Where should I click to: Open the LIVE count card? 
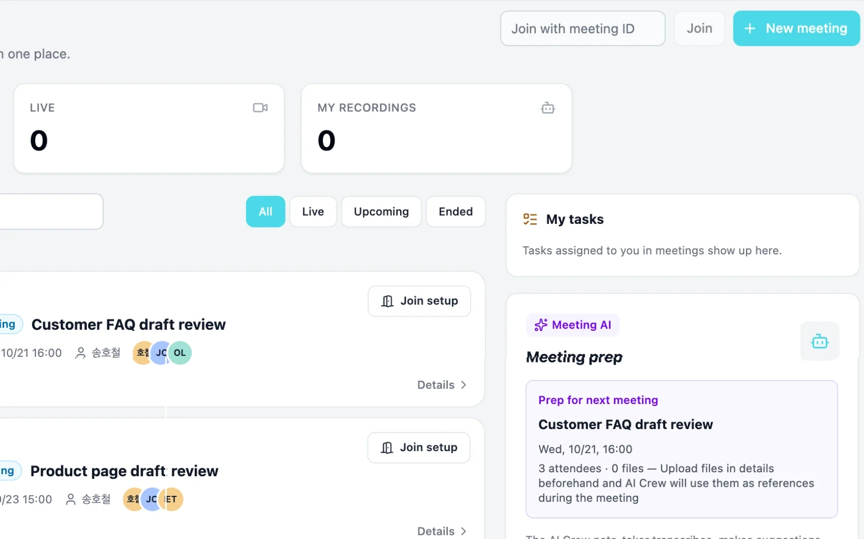click(x=149, y=128)
